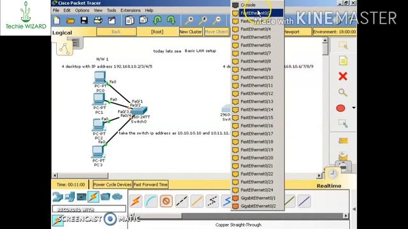Switch to Realtime mode tab
This screenshot has width=408, height=229.
coord(329,186)
